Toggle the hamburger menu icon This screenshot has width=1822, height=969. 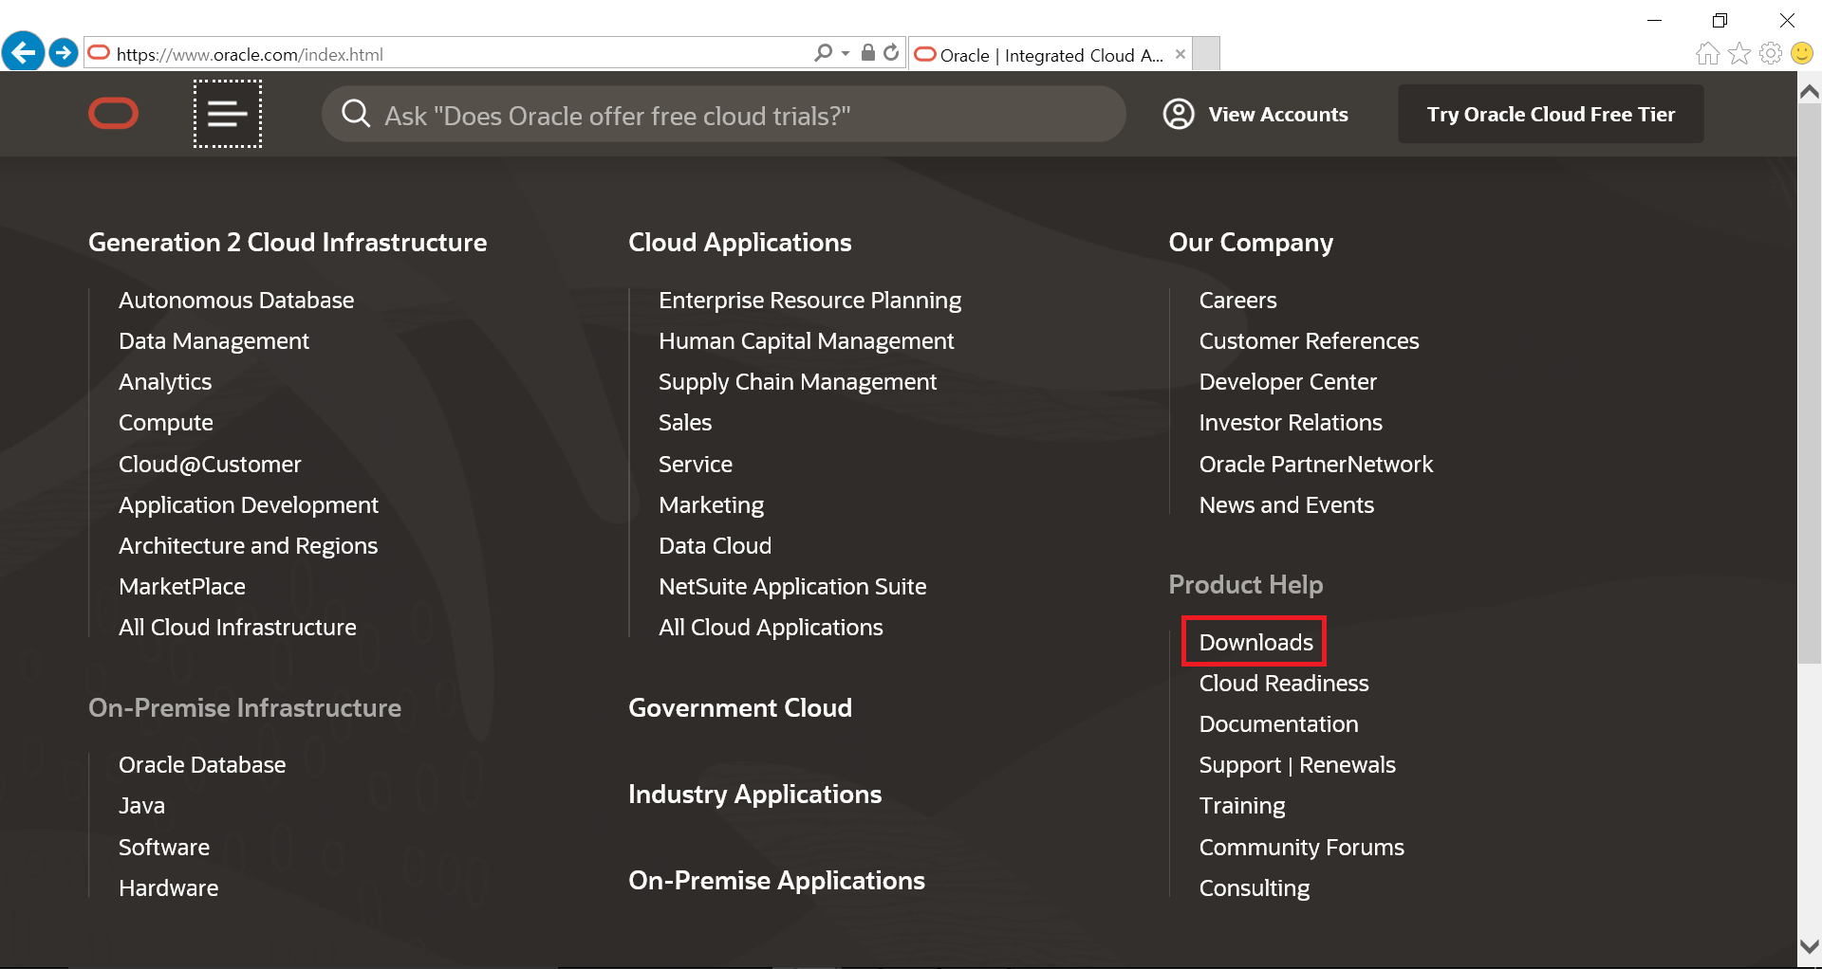[228, 114]
